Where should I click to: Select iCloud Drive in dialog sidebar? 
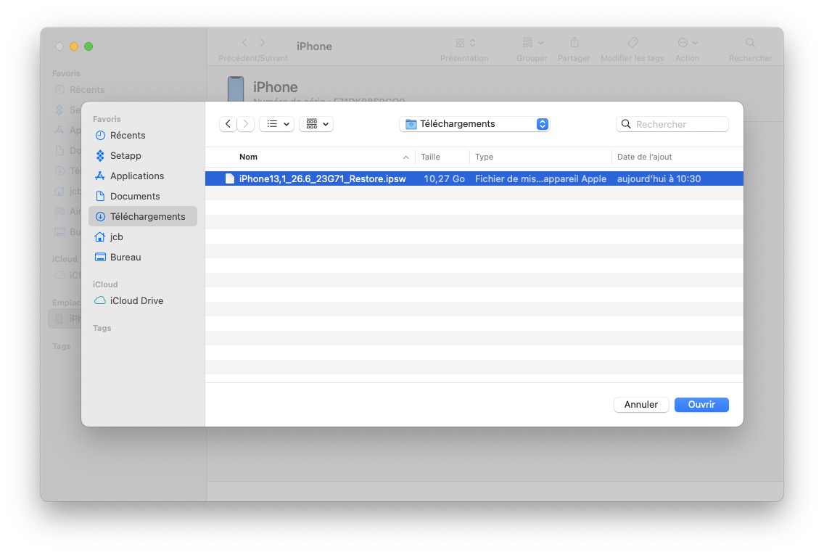click(143, 300)
